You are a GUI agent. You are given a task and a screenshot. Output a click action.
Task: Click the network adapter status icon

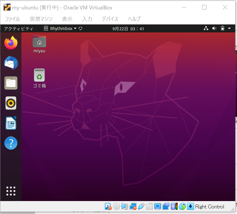pyautogui.click(x=133, y=206)
